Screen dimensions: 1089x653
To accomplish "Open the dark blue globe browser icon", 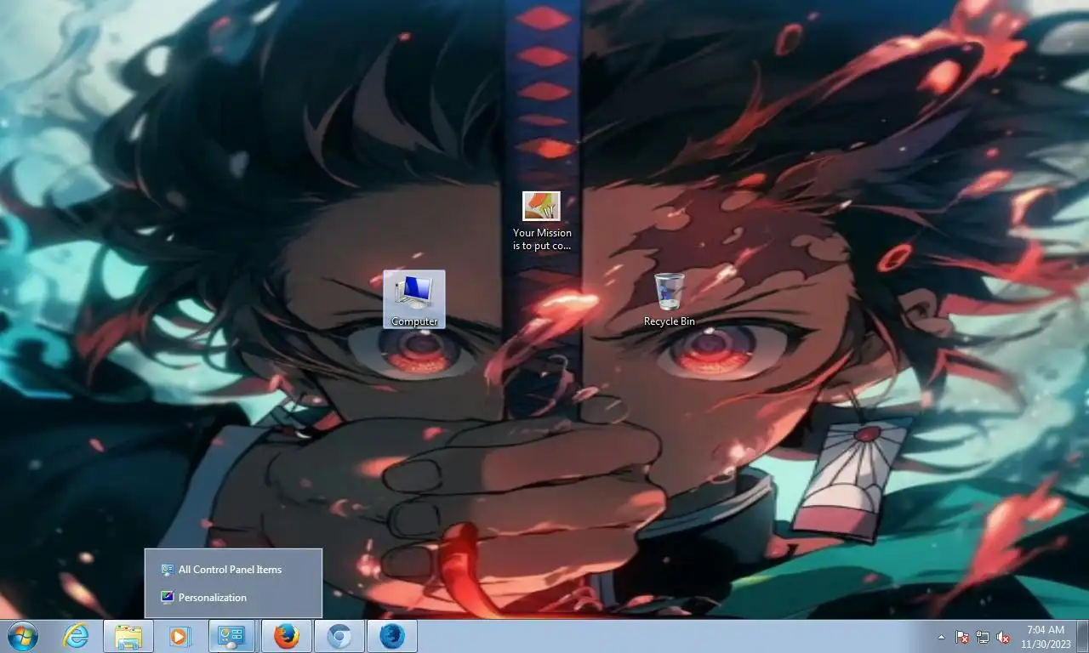I will (392, 636).
